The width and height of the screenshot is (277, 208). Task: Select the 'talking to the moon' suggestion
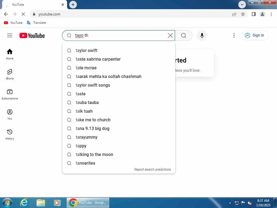119,154
